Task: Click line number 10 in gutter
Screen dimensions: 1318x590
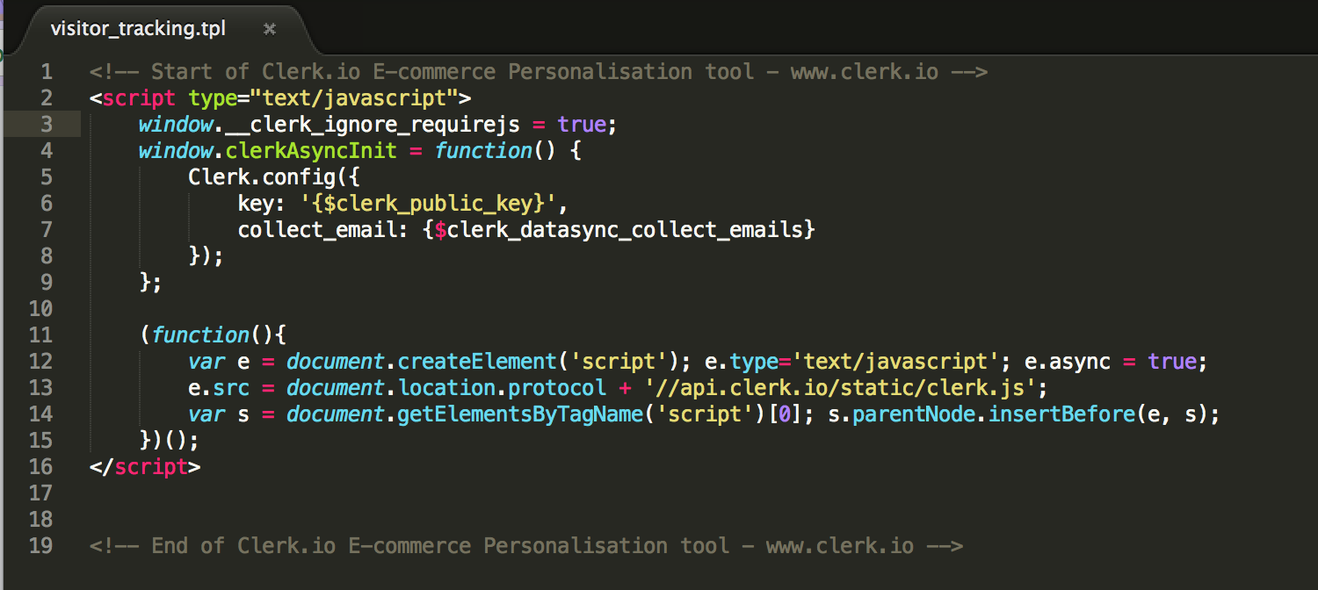Action: tap(41, 309)
